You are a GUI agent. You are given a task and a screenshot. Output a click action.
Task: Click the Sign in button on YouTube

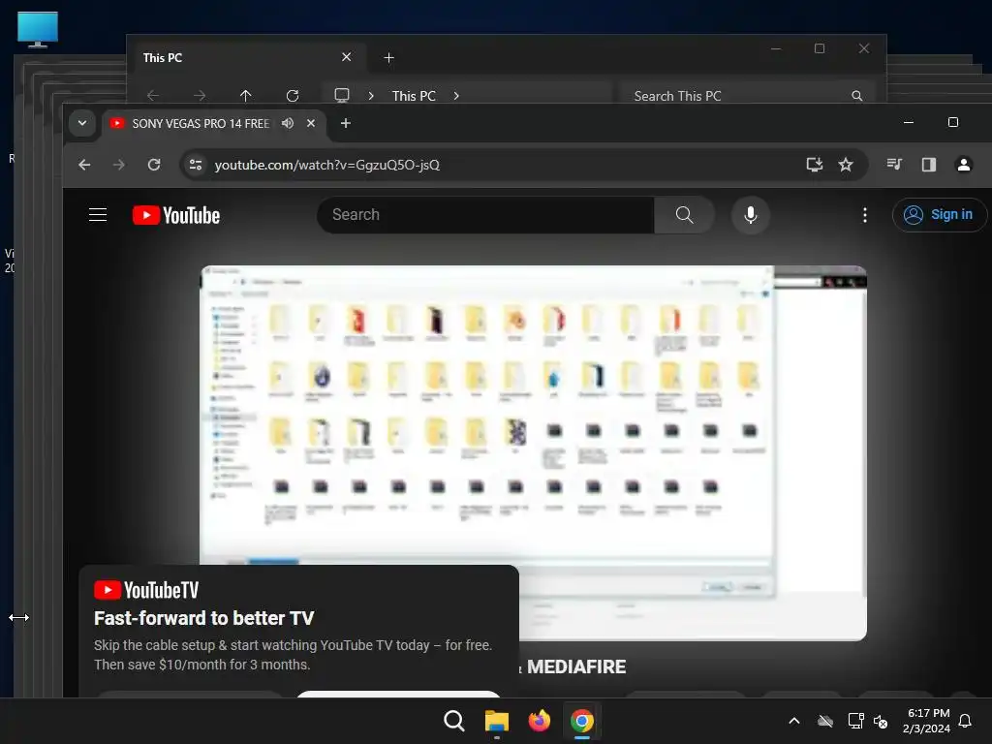pyautogui.click(x=939, y=215)
